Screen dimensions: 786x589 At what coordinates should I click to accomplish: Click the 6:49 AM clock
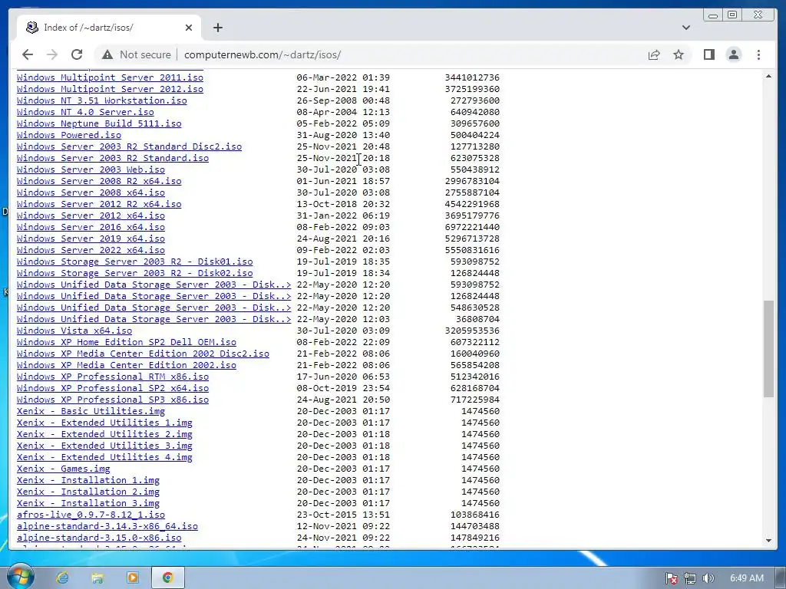(x=746, y=578)
